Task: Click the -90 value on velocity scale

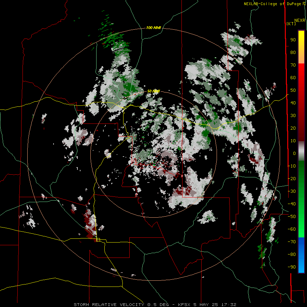Action: click(292, 267)
